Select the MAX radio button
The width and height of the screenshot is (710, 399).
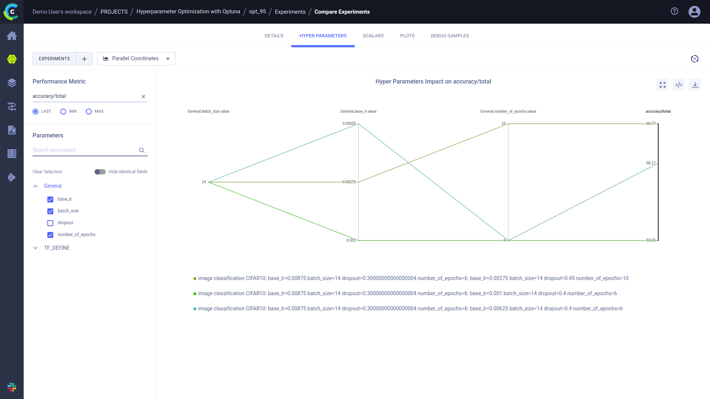point(88,111)
